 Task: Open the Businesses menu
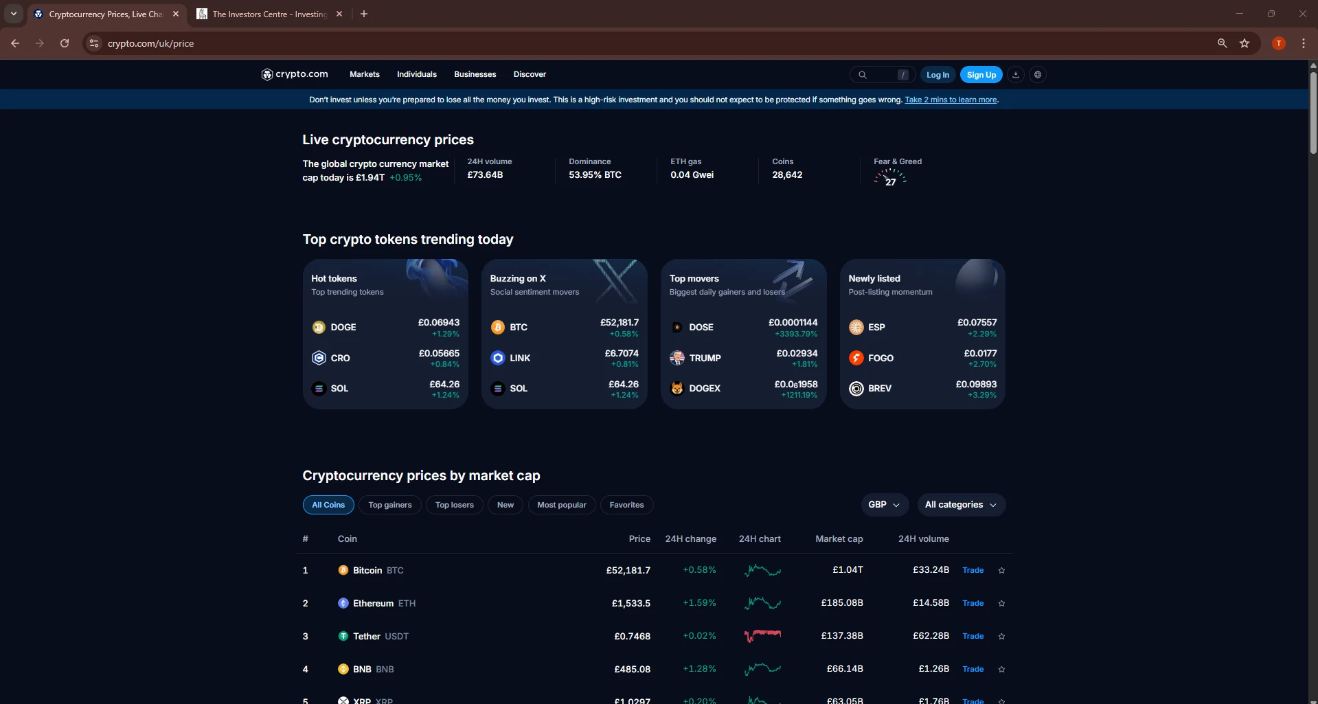pyautogui.click(x=475, y=74)
